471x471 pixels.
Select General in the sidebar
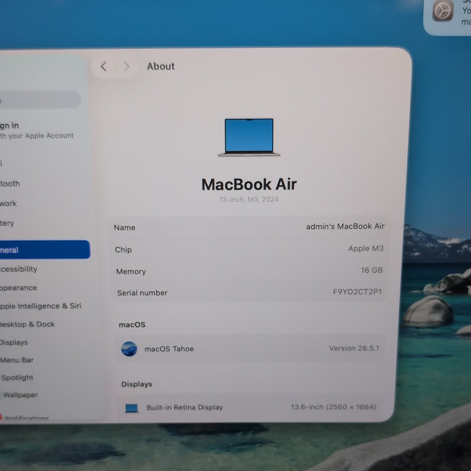tap(45, 250)
